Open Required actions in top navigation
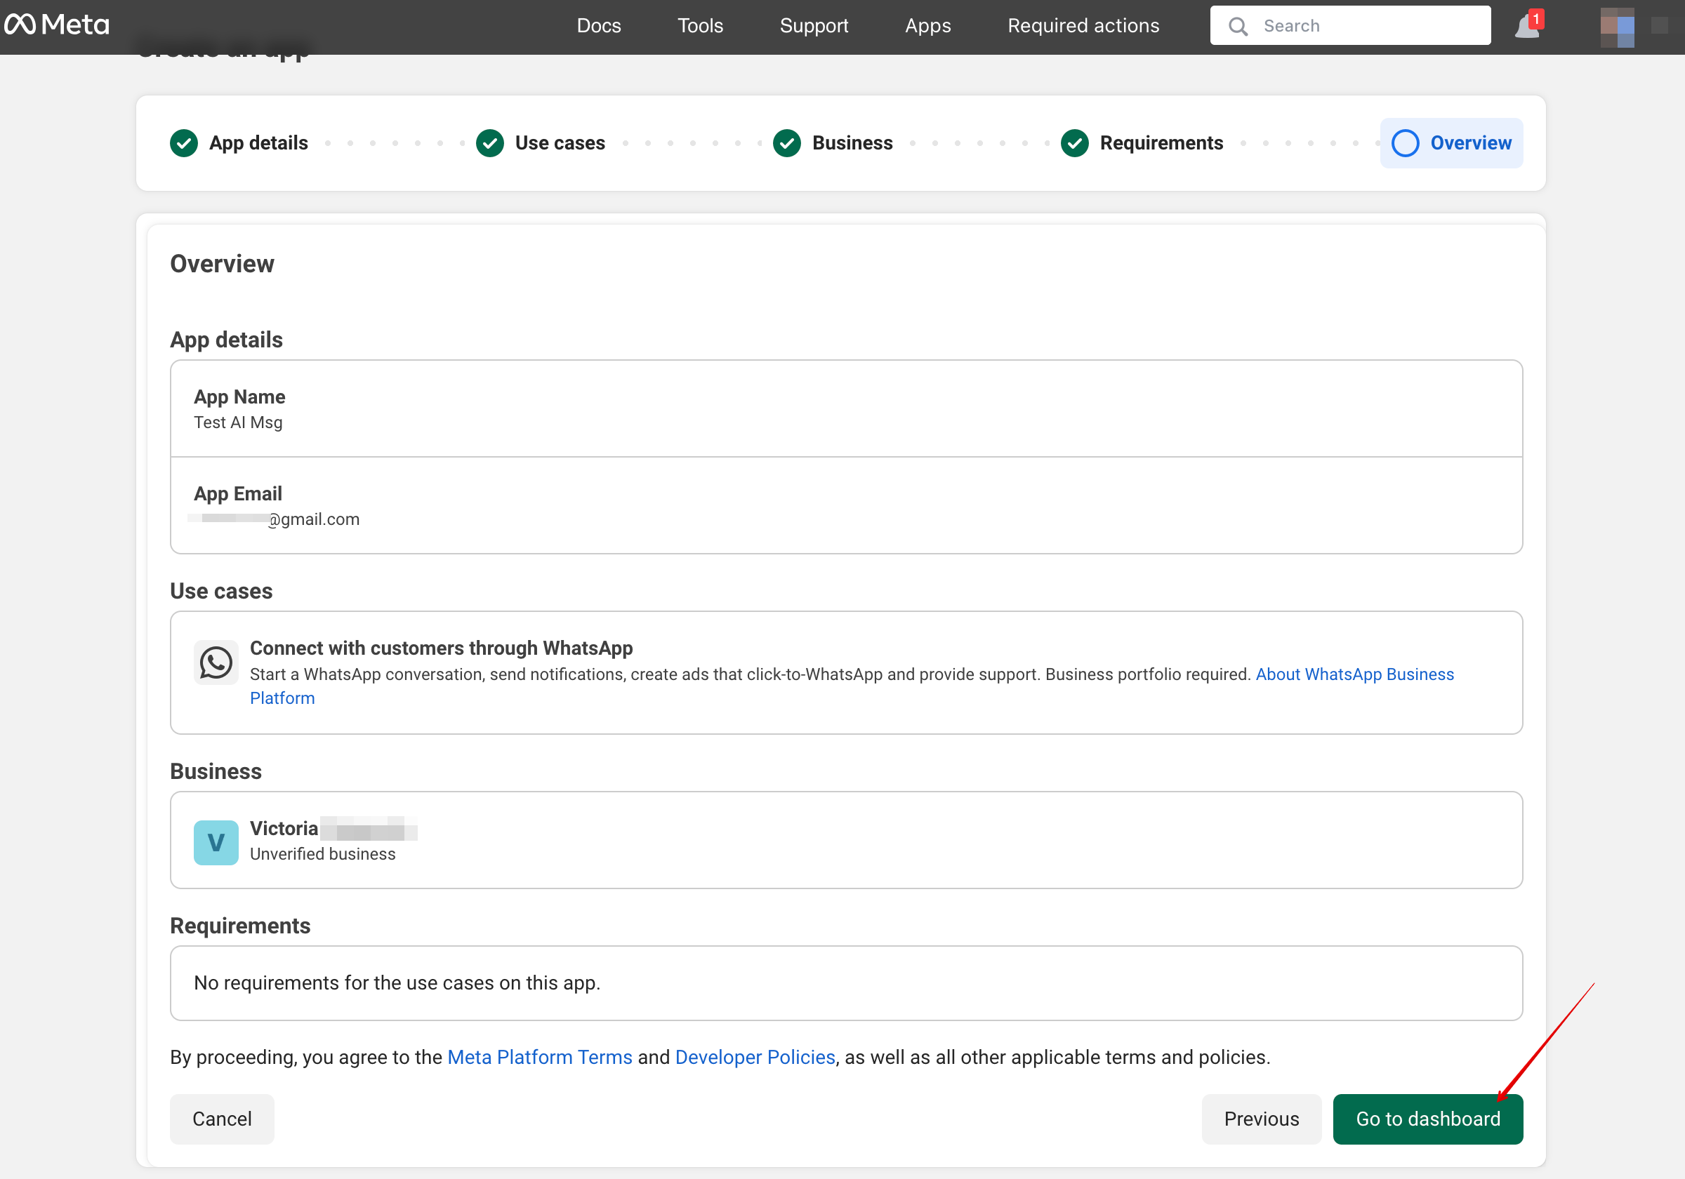 click(x=1083, y=26)
